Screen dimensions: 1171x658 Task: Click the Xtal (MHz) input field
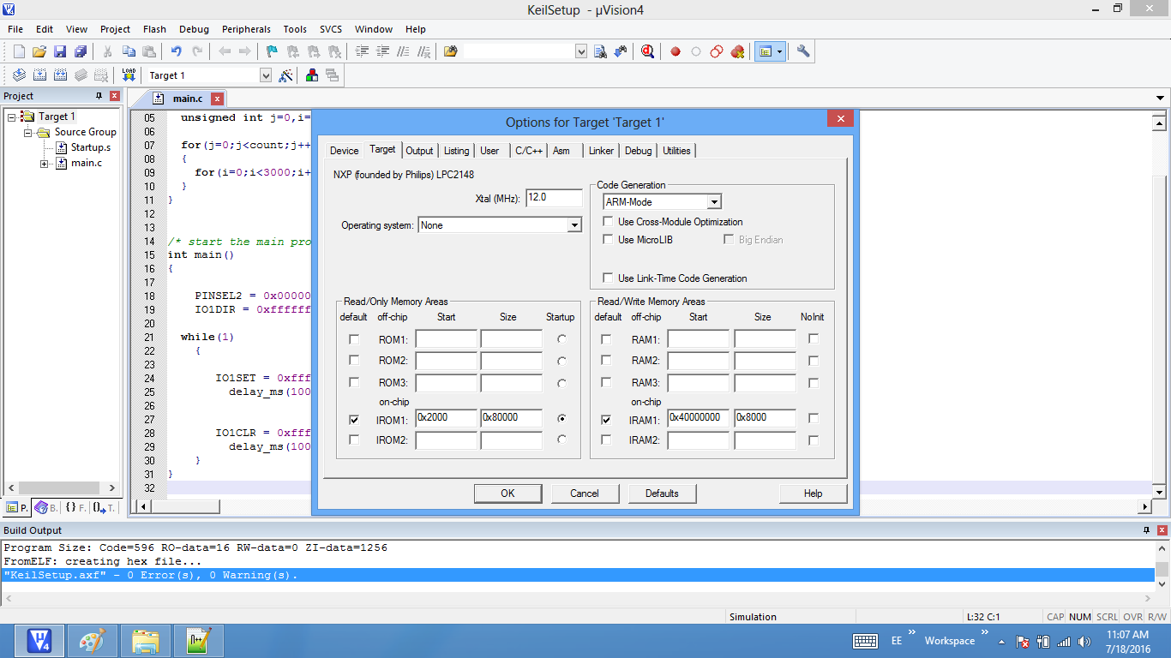click(554, 197)
